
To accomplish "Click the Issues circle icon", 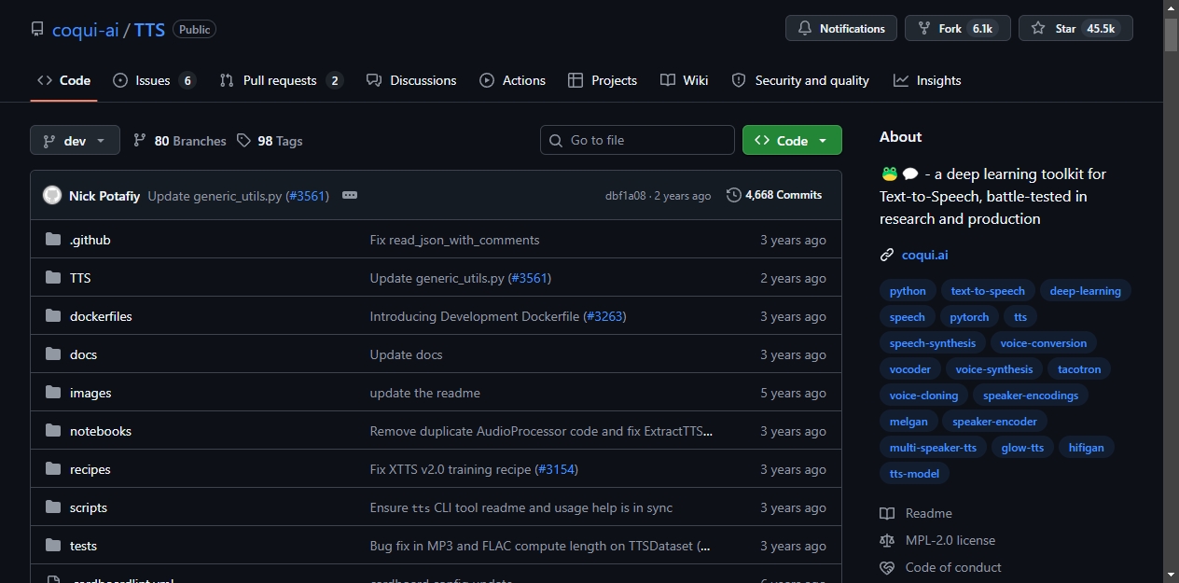I will (120, 80).
